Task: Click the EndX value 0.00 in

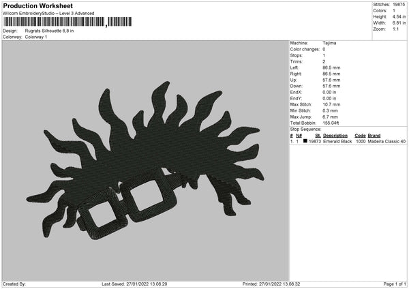Action: click(329, 92)
